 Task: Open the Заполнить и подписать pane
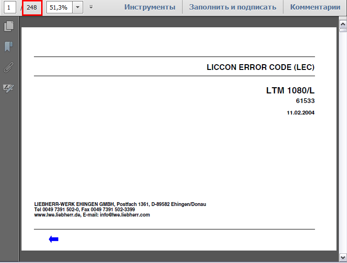pyautogui.click(x=232, y=7)
